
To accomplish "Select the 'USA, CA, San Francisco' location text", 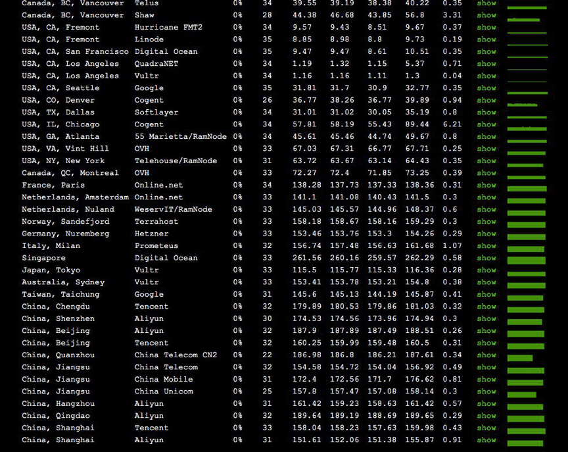I will point(75,51).
